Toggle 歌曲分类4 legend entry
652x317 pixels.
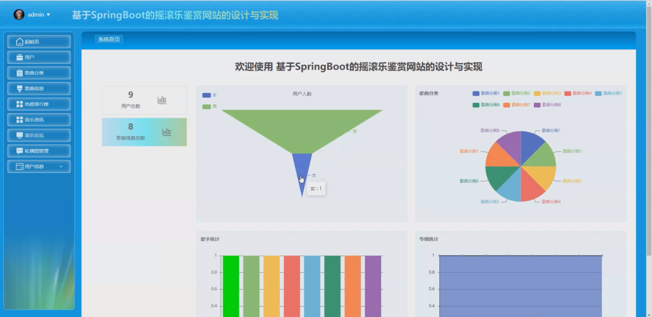point(578,93)
